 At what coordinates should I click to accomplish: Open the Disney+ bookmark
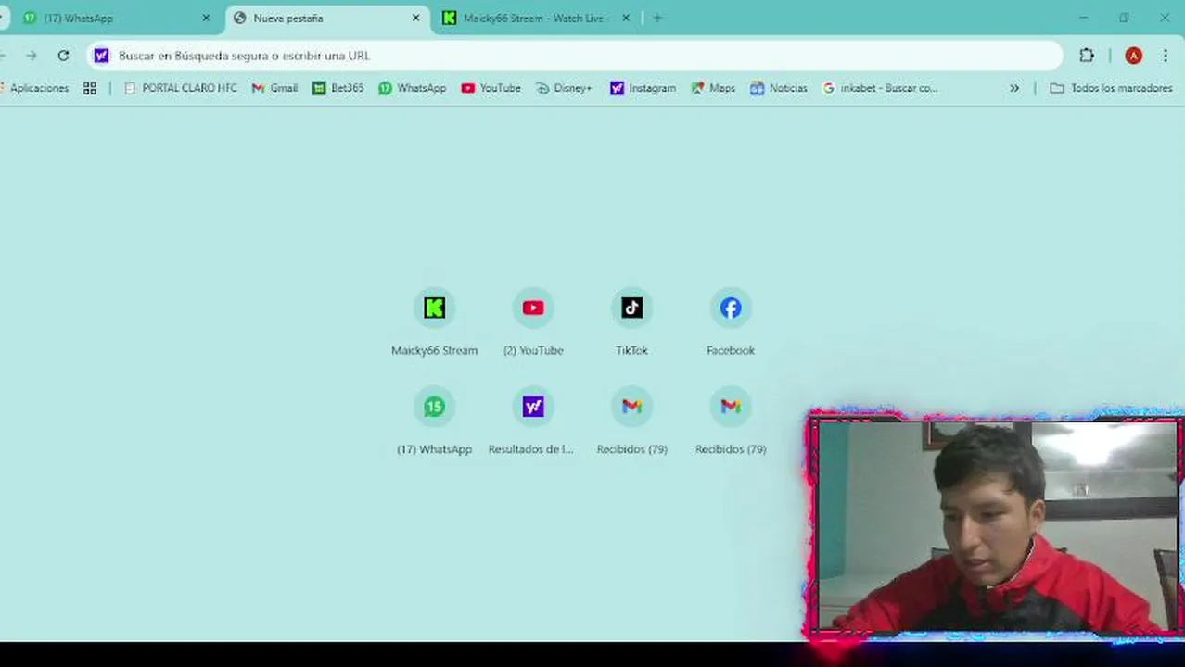[564, 88]
